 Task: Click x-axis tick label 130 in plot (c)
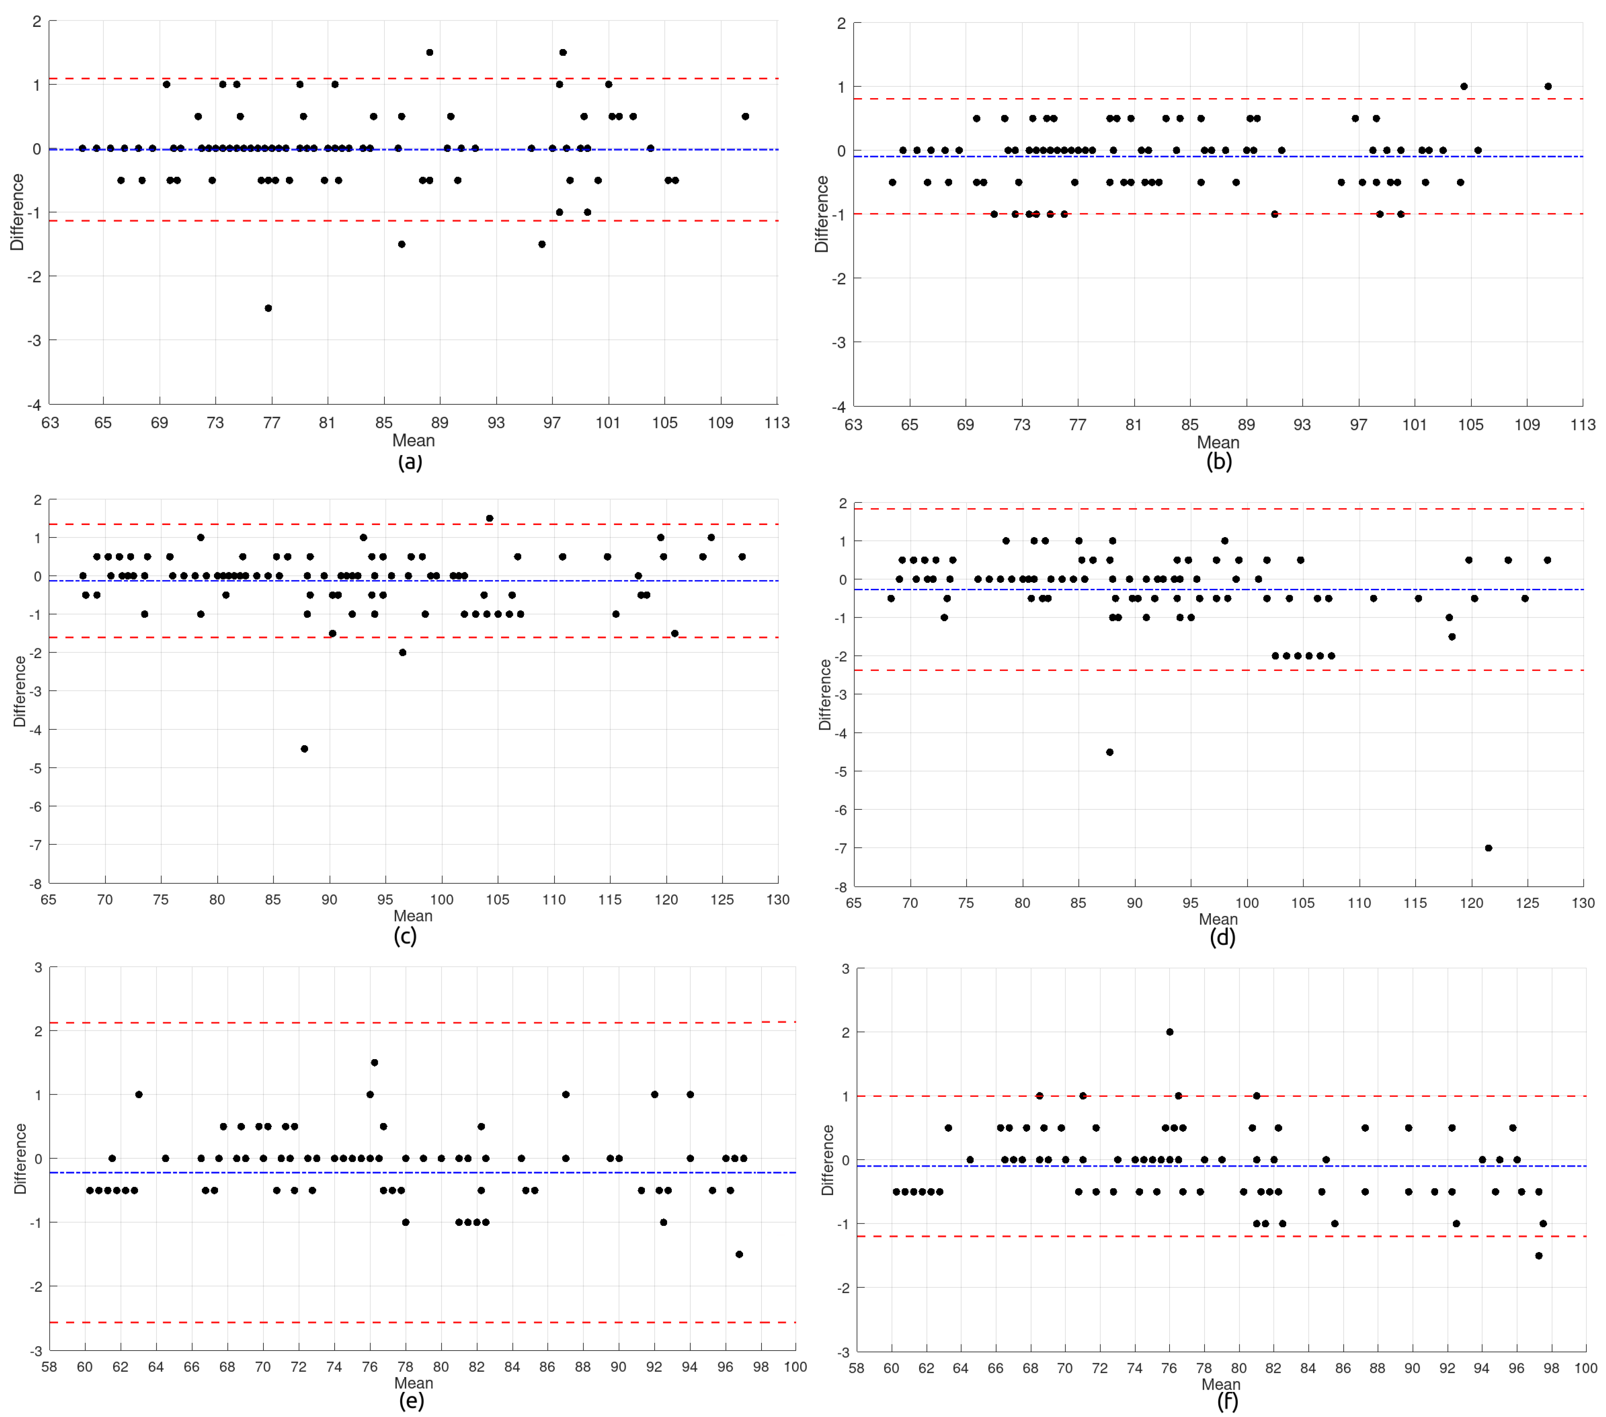(x=778, y=900)
